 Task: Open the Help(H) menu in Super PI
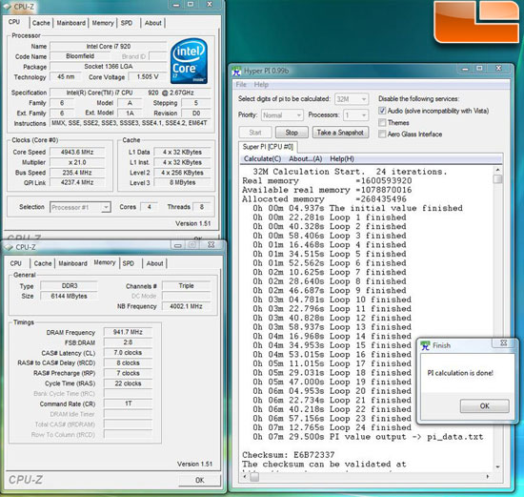click(342, 158)
